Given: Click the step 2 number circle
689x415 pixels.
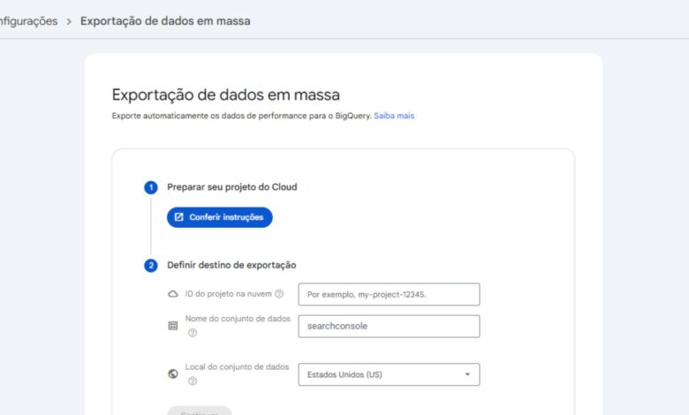Looking at the screenshot, I should (151, 265).
